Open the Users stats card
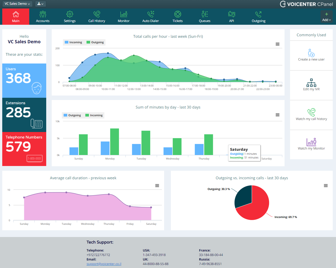Viewport: 336px width, 268px height. coord(24,80)
